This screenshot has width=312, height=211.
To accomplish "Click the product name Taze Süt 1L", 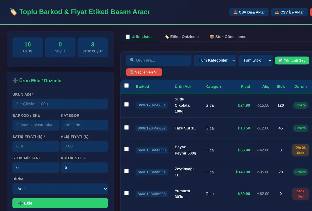I will 185,128.
